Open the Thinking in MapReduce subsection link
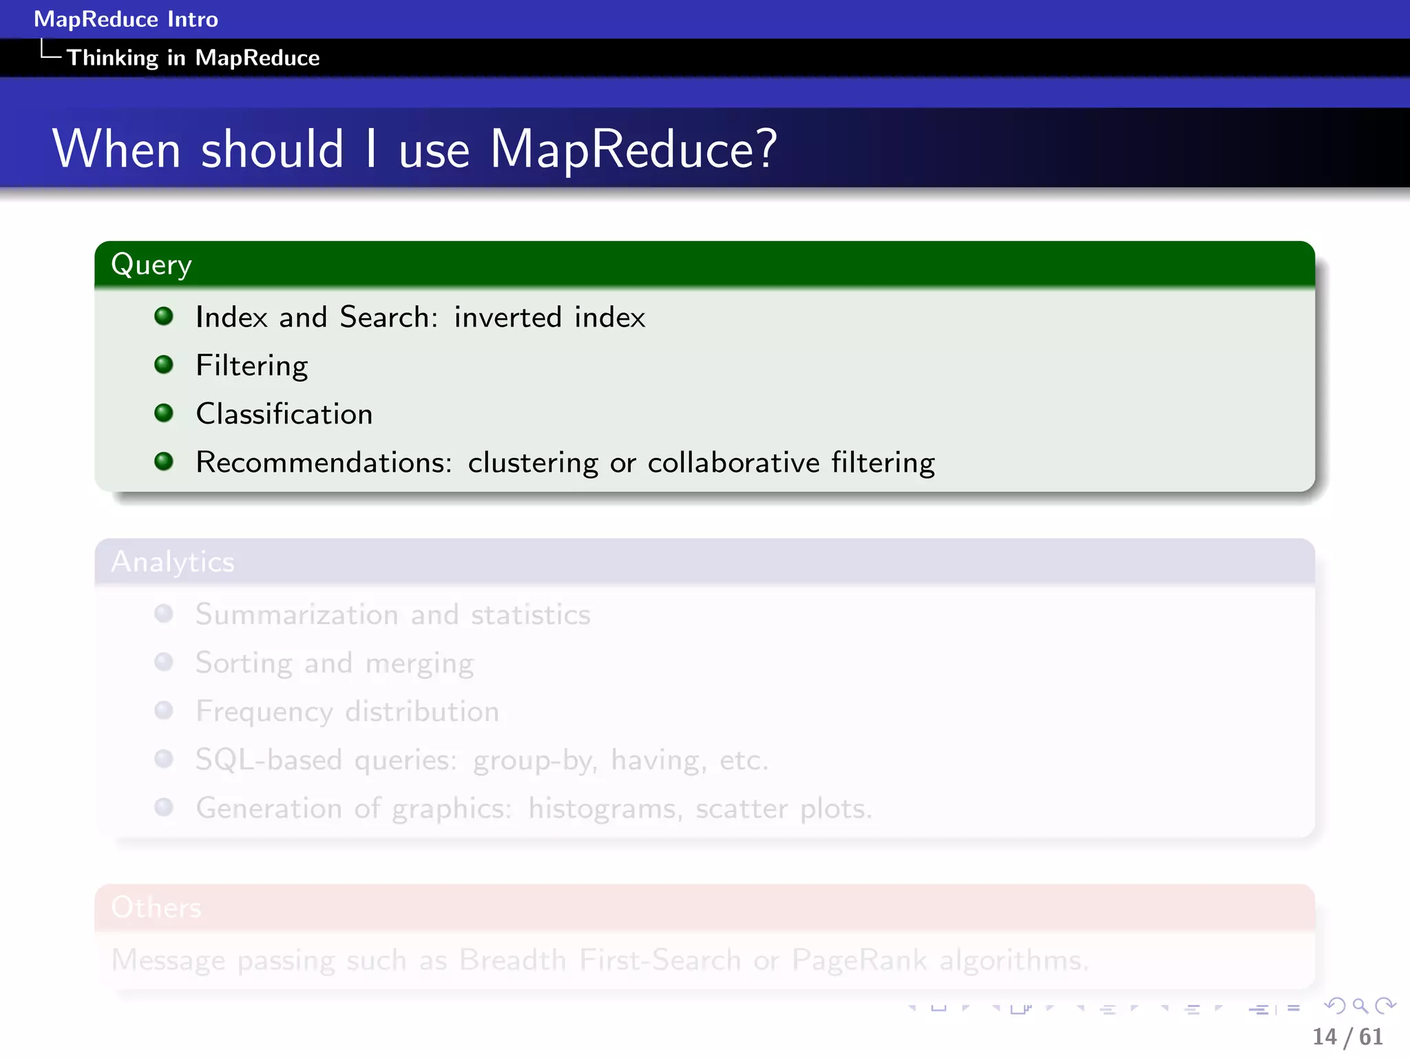Viewport: 1410px width, 1058px height. coord(193,57)
